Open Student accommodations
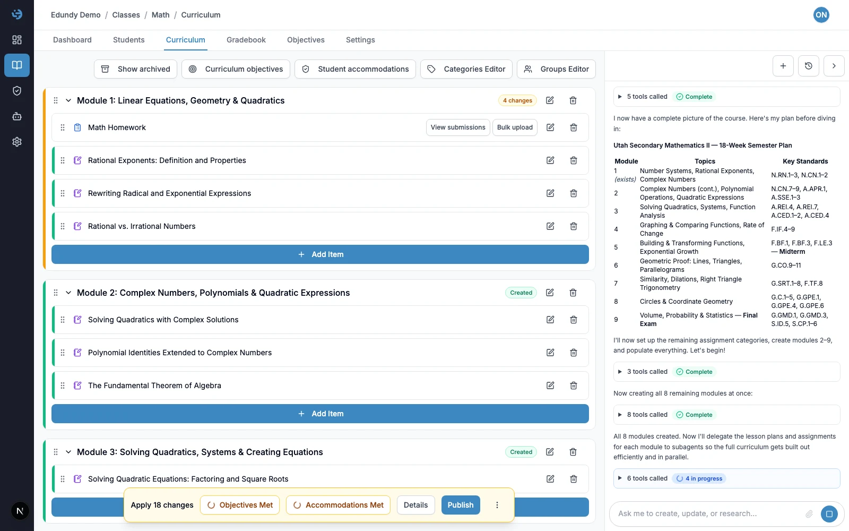Image resolution: width=849 pixels, height=531 pixels. (x=355, y=69)
